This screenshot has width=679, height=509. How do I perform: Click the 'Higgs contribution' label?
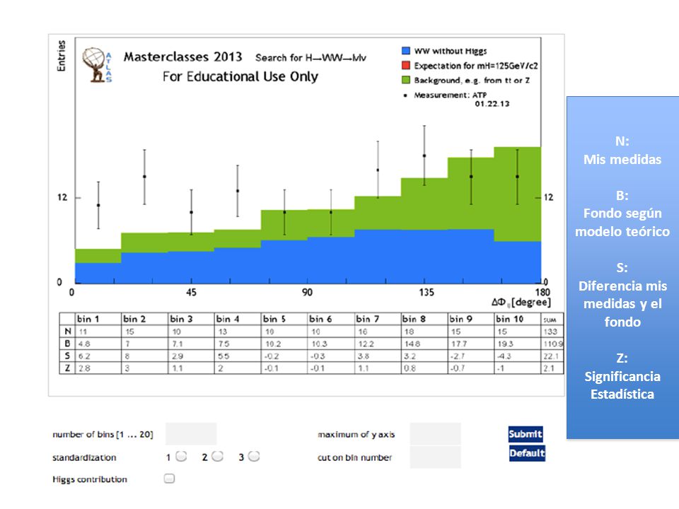click(x=90, y=479)
